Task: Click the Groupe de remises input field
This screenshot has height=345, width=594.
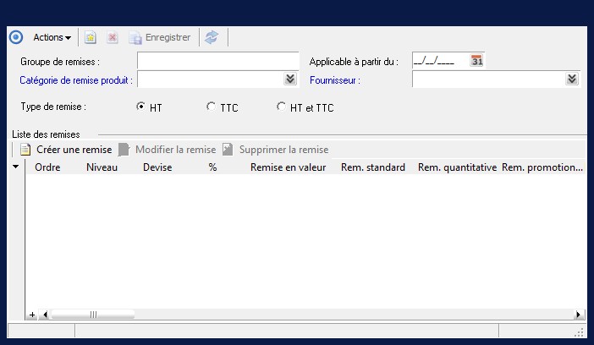Action: point(217,61)
